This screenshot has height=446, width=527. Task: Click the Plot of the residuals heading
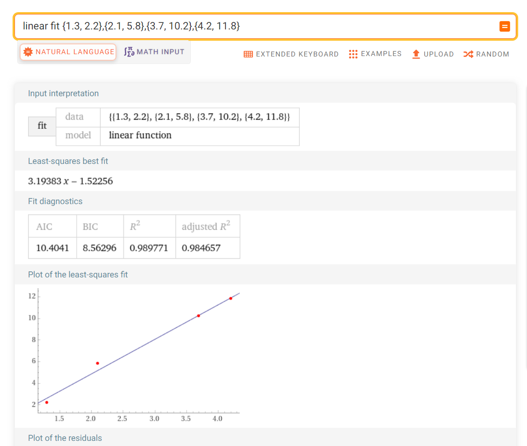[x=65, y=438]
